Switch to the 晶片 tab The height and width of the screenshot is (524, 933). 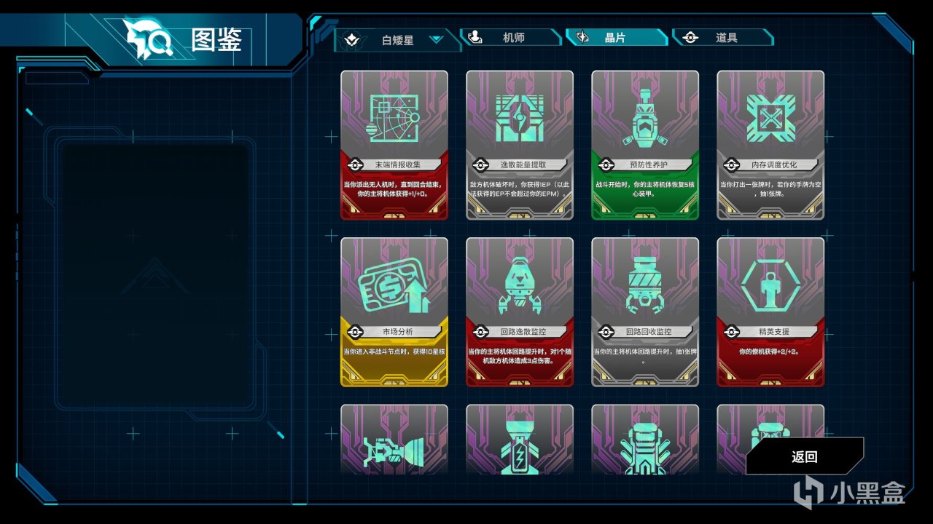tap(617, 37)
